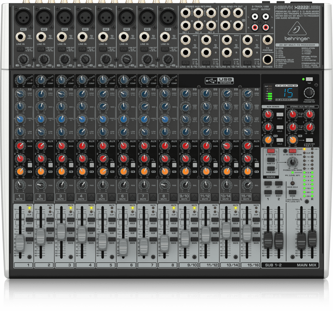Click the PHONES/CTRL ROOM level knob
The height and width of the screenshot is (311, 333).
[x=293, y=162]
